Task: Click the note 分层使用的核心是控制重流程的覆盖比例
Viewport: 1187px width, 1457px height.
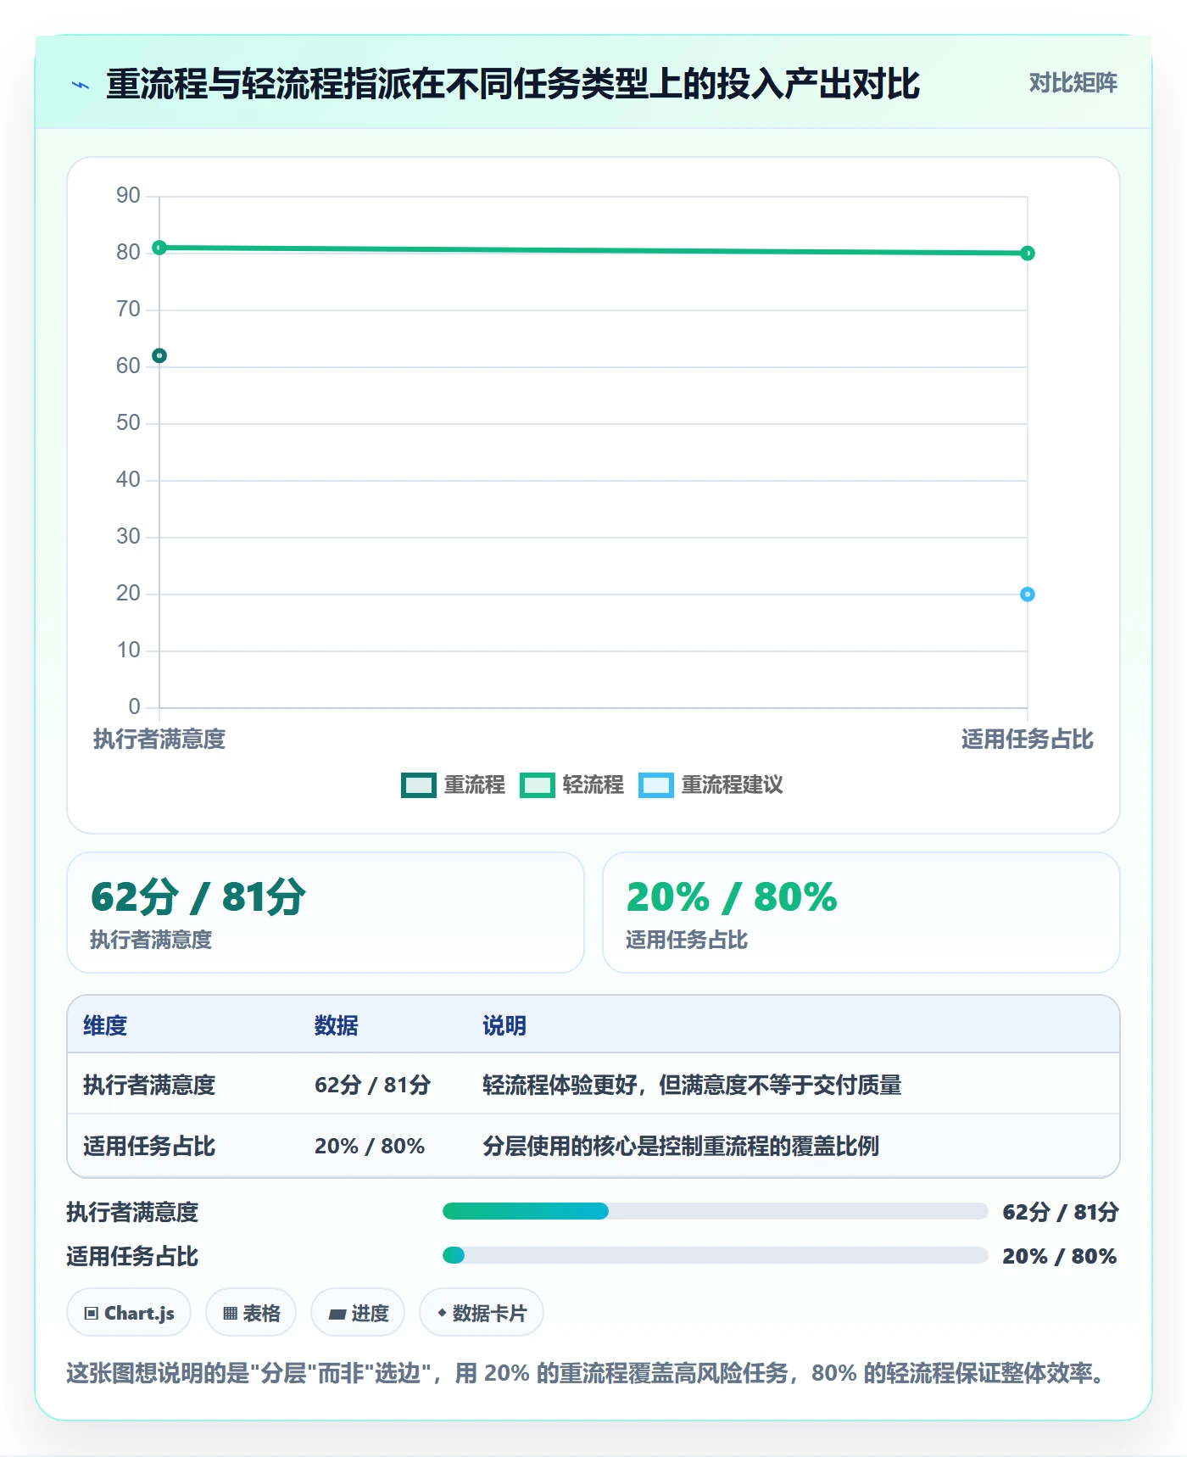Action: click(681, 1146)
